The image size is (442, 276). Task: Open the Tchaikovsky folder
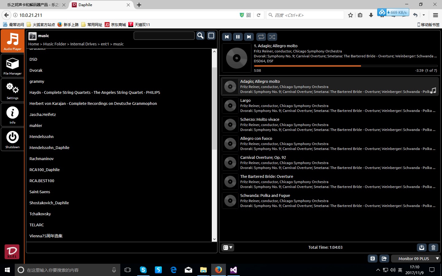40,214
